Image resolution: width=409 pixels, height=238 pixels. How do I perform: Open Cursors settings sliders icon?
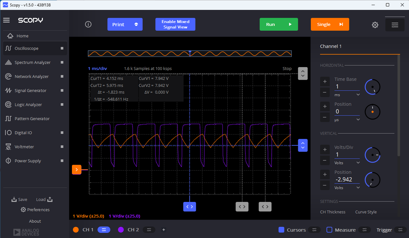click(314, 230)
